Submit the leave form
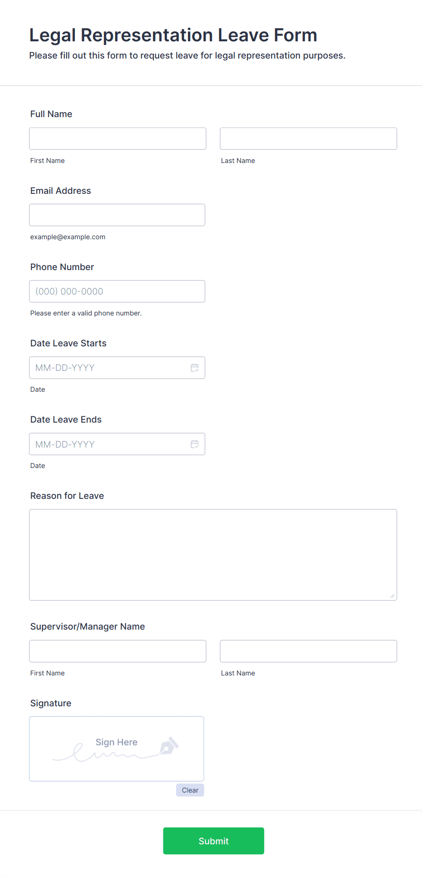The height and width of the screenshot is (877, 422). tap(213, 841)
